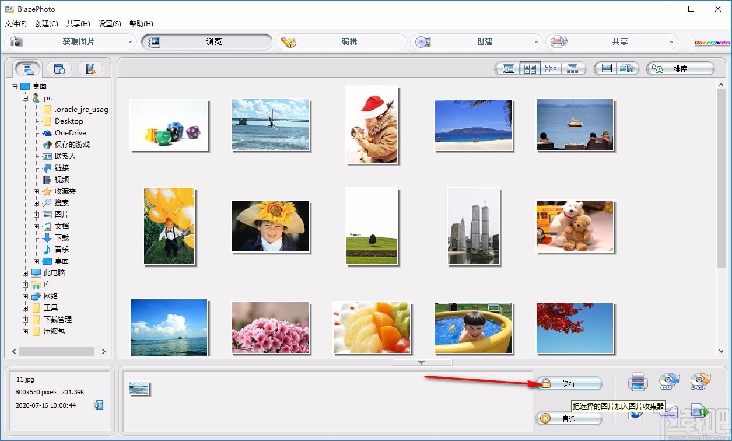
Task: Click the 保持 button to keep selected photo
Action: pos(569,384)
